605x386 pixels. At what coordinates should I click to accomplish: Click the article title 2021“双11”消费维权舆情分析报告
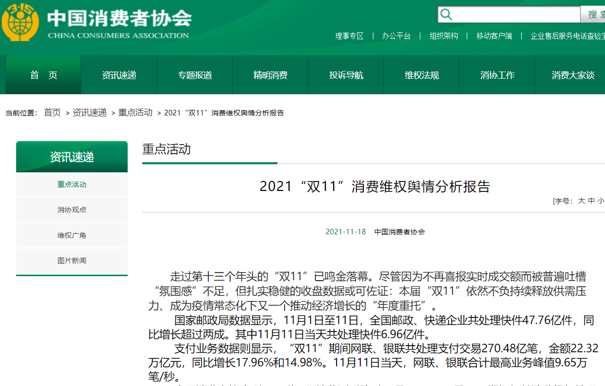pos(374,186)
